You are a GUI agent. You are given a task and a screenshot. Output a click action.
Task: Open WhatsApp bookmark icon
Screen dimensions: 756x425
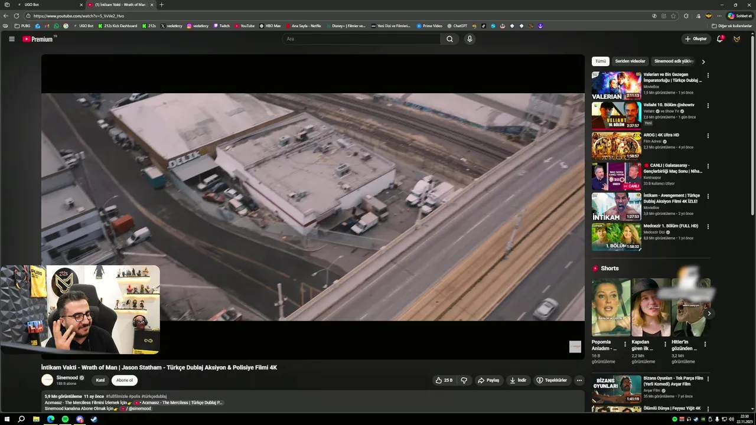57,26
